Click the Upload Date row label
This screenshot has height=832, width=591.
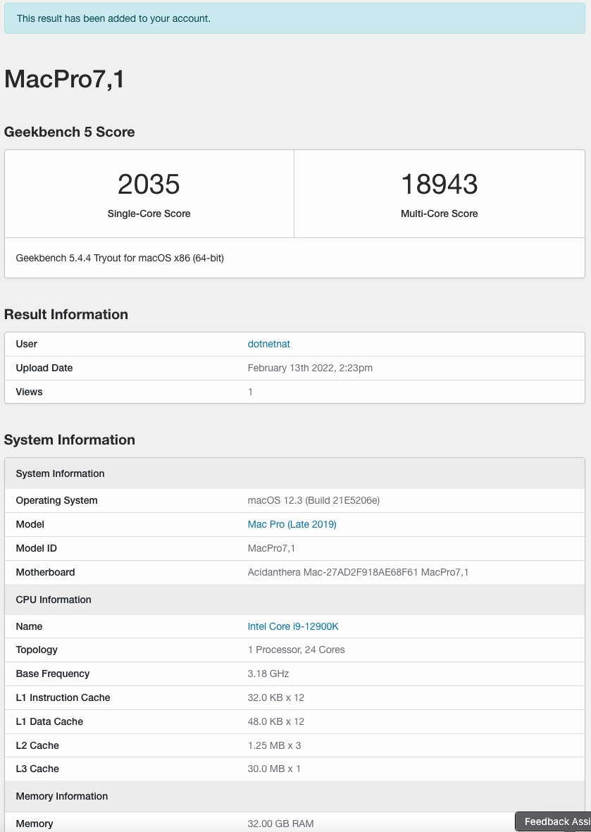44,368
